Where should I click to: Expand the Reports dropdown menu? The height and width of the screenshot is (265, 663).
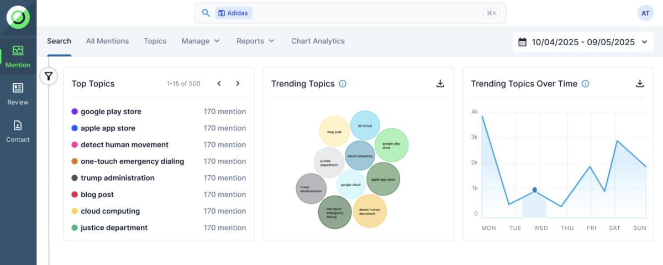point(255,41)
